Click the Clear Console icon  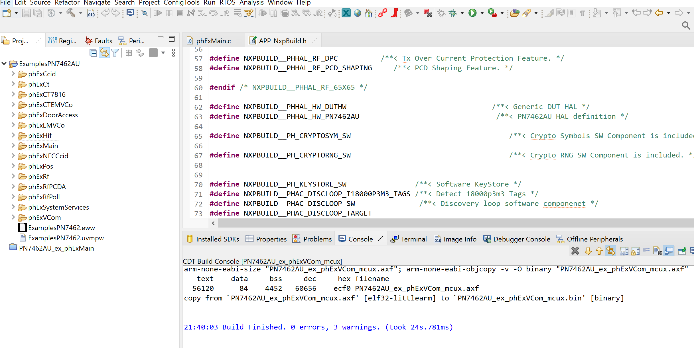tap(657, 251)
